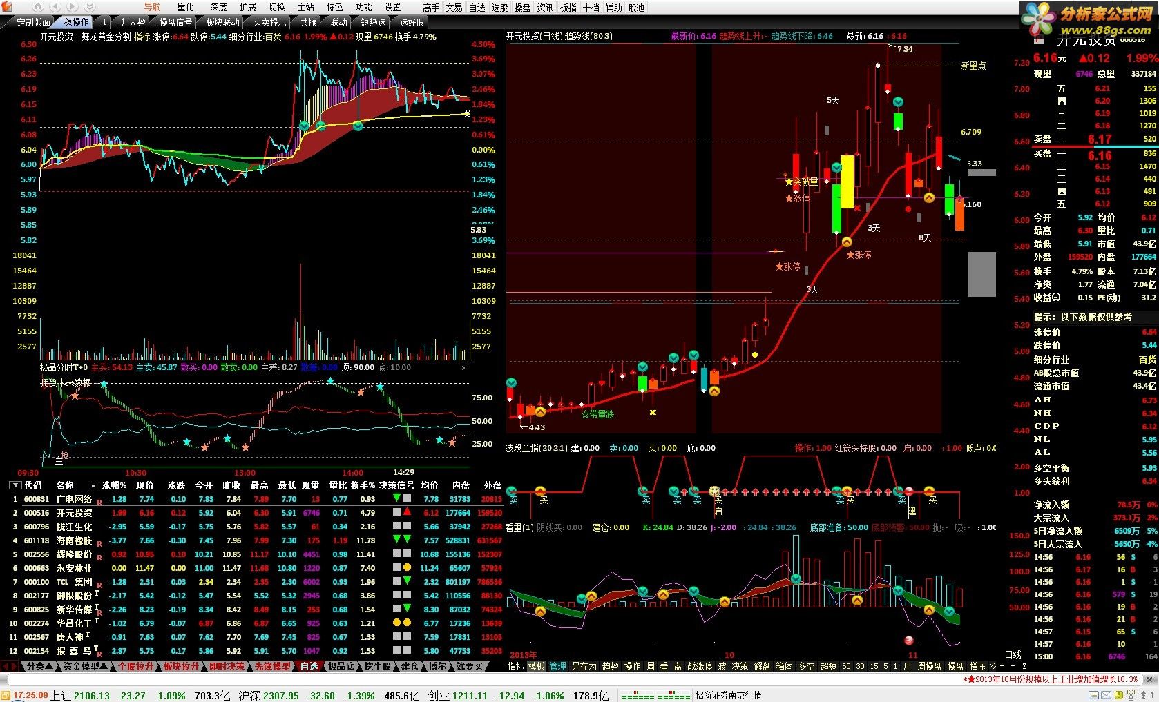The height and width of the screenshot is (702, 1159).
Task: Select stock row 000100 TCL 集团
Action: [x=256, y=582]
